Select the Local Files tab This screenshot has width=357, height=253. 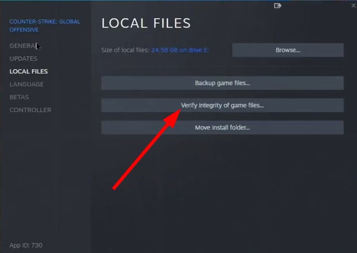coord(28,71)
